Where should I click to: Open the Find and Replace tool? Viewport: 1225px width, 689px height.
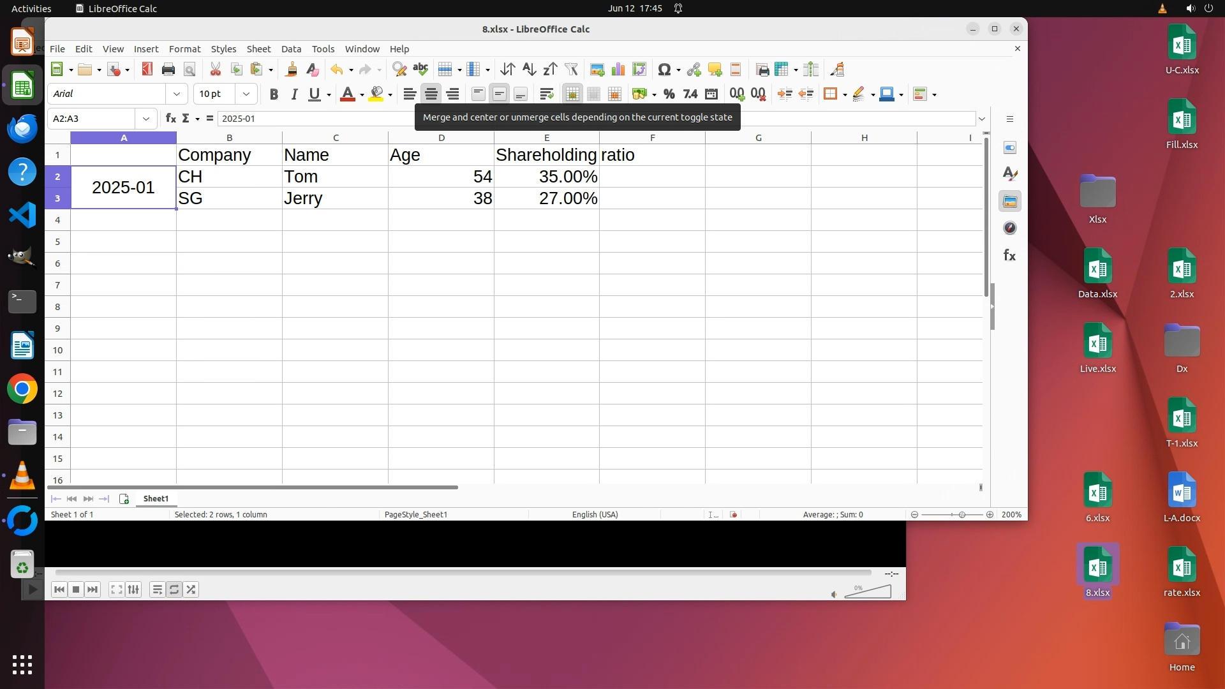399,70
